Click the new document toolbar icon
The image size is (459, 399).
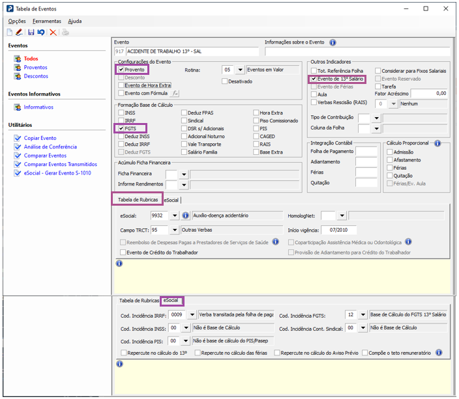point(10,32)
